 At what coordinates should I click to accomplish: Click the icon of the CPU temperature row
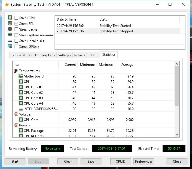pos(21,81)
